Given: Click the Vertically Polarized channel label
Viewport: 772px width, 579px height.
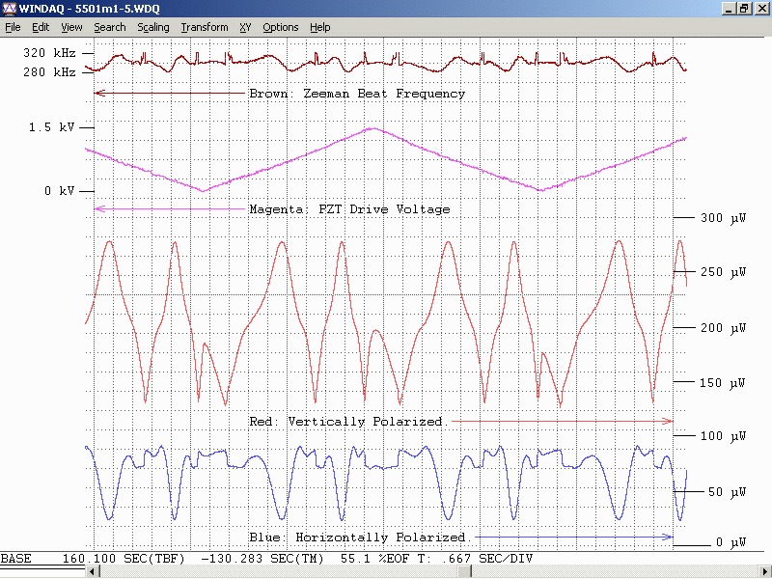Looking at the screenshot, I should click(x=345, y=422).
